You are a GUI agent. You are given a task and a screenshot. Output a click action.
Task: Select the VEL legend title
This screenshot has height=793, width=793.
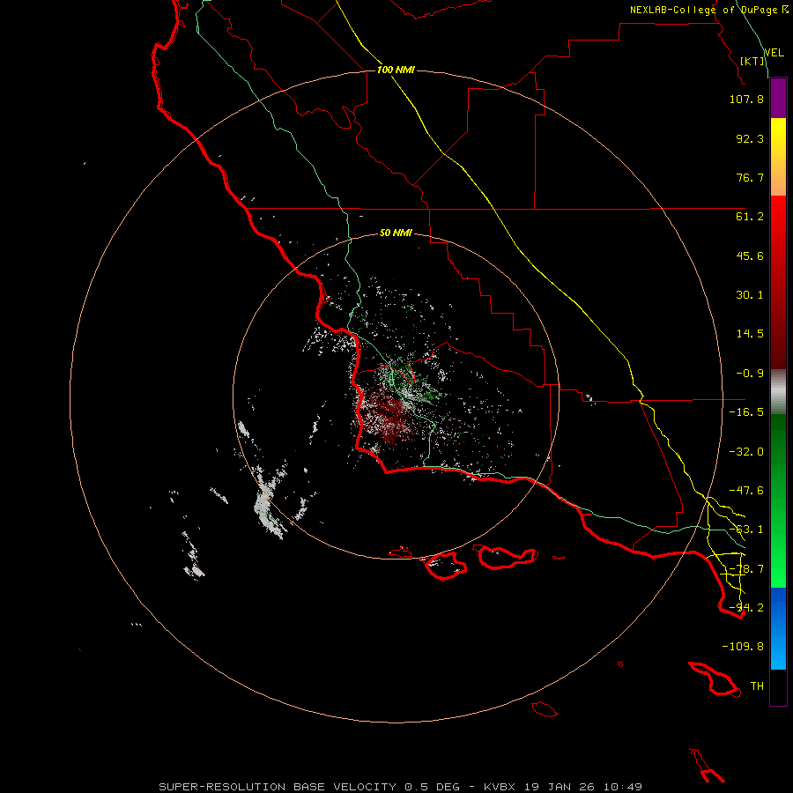pos(774,53)
